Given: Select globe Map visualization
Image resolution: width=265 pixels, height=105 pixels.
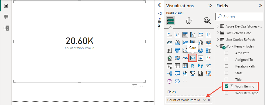Looking at the screenshot, I should coord(169,58).
